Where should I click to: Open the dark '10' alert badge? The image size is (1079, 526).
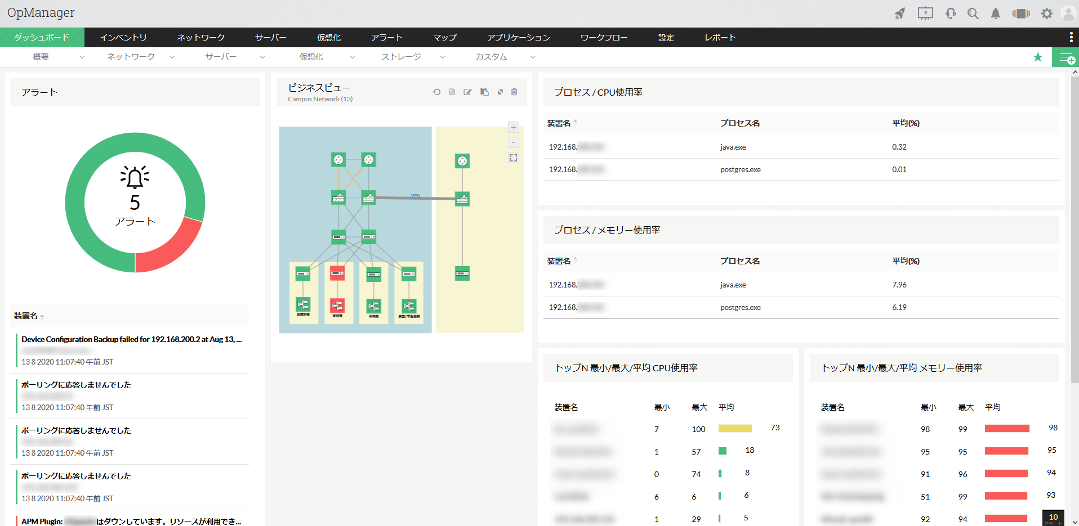(x=1053, y=518)
